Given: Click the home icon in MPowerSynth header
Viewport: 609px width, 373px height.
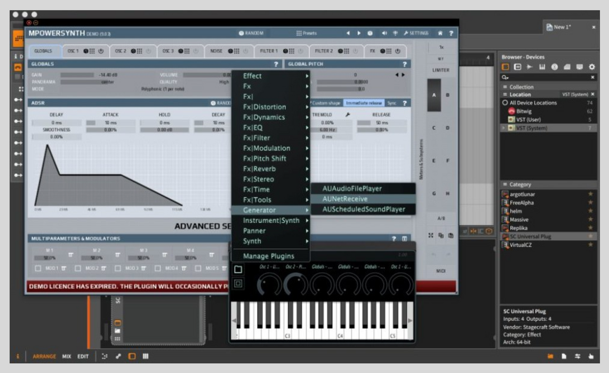Looking at the screenshot, I should 440,33.
